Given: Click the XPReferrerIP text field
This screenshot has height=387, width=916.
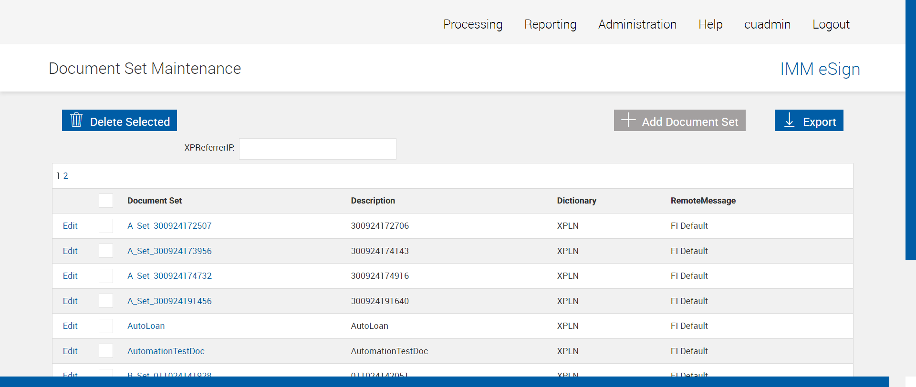Looking at the screenshot, I should (x=317, y=149).
